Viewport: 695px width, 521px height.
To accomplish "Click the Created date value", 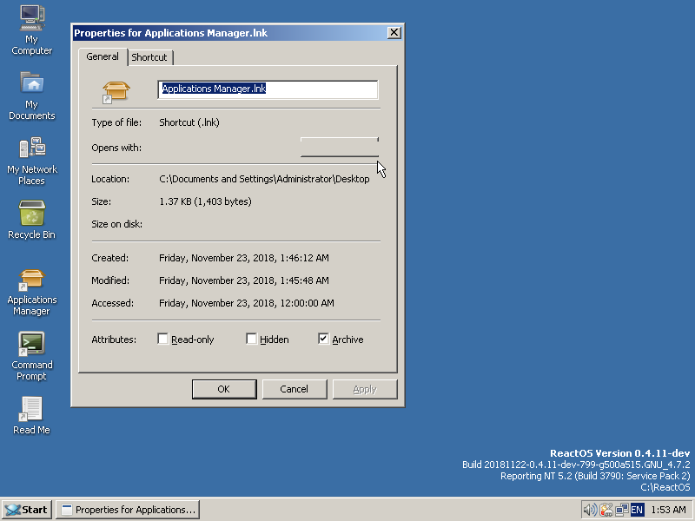I will [244, 258].
